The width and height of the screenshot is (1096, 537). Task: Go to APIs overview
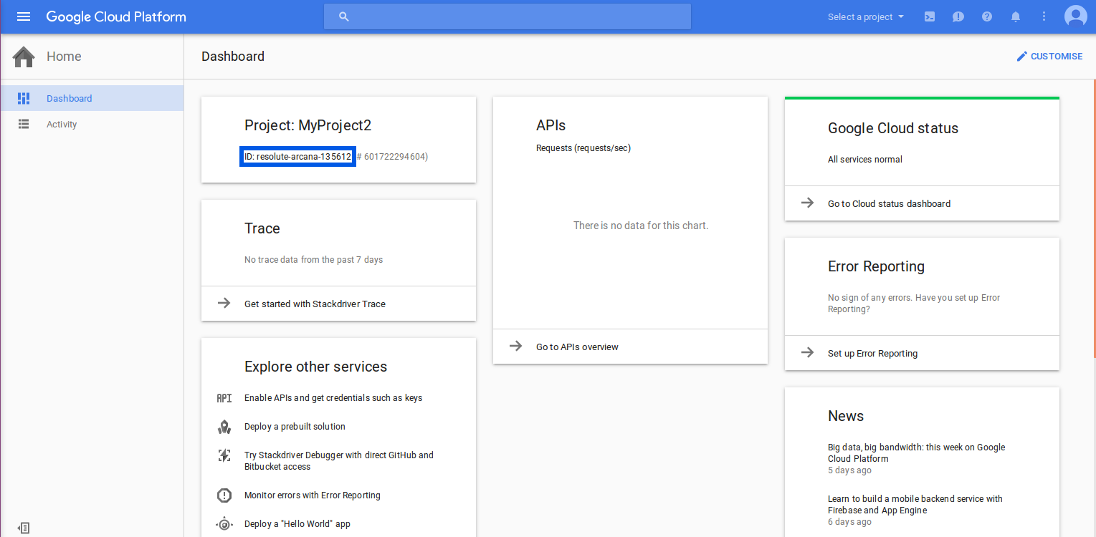click(576, 347)
